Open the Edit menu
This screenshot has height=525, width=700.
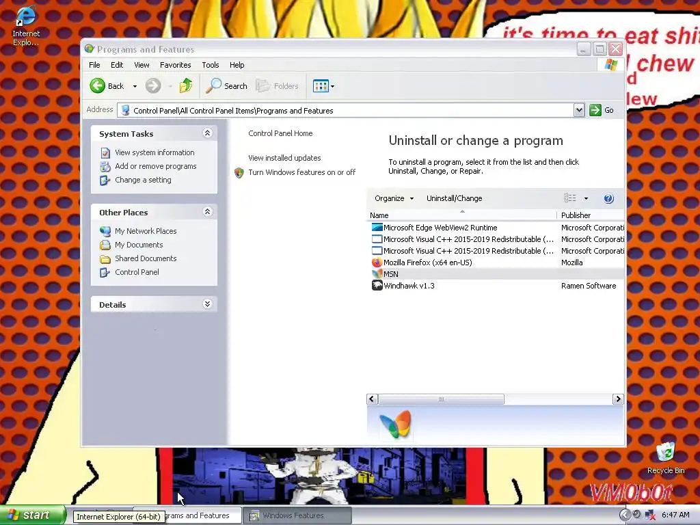point(117,65)
